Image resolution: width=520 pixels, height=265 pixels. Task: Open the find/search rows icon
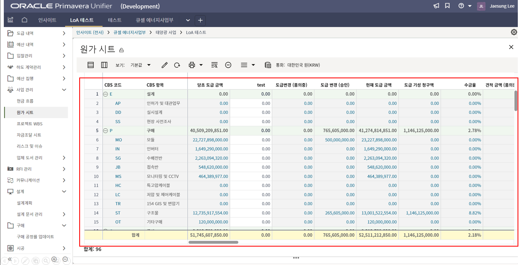[214, 65]
